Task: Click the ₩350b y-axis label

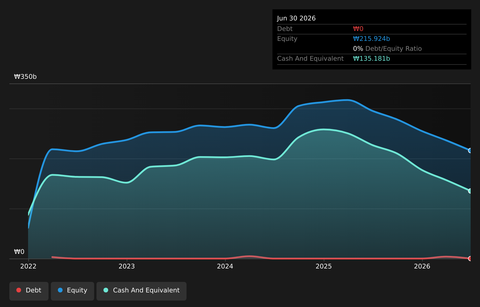Action: click(x=25, y=77)
